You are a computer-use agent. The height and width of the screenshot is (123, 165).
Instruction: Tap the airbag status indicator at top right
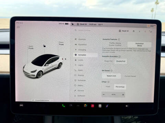click(152, 26)
